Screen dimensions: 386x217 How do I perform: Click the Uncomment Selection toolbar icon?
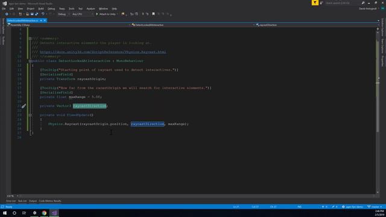coord(137,14)
